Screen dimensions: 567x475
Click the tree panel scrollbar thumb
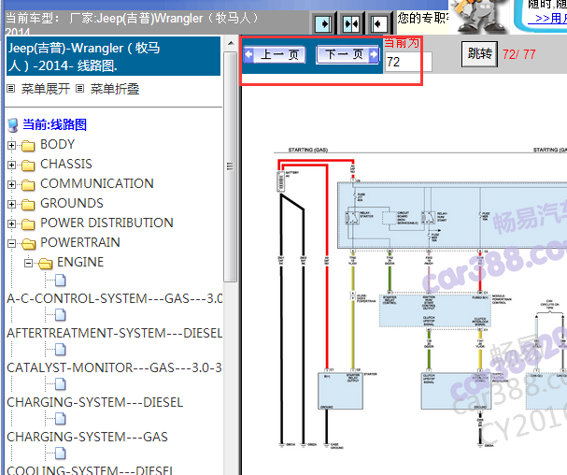click(230, 166)
